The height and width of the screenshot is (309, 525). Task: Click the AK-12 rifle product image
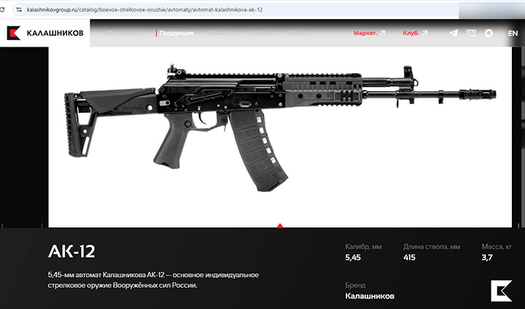pyautogui.click(x=280, y=128)
